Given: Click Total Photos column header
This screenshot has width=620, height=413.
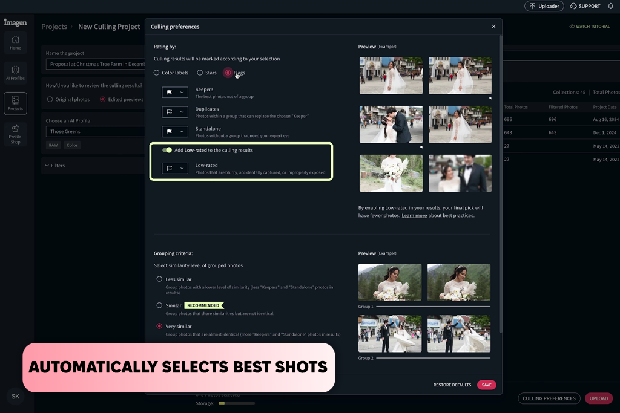Looking at the screenshot, I should pos(516,107).
